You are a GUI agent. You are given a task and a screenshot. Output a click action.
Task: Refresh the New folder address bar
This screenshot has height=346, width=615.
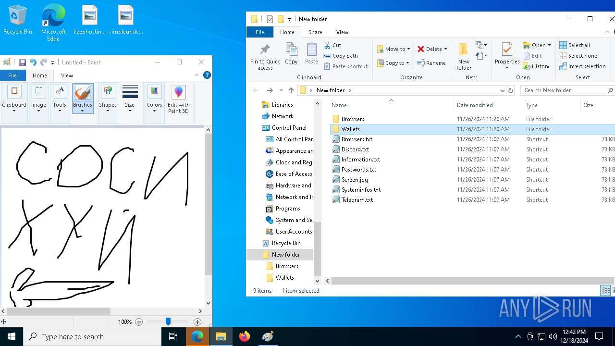511,90
